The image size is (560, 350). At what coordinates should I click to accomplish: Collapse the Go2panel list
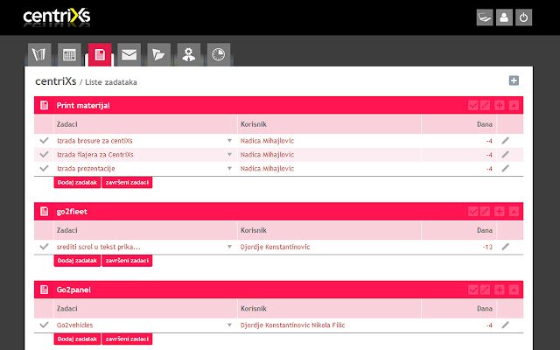click(x=514, y=290)
